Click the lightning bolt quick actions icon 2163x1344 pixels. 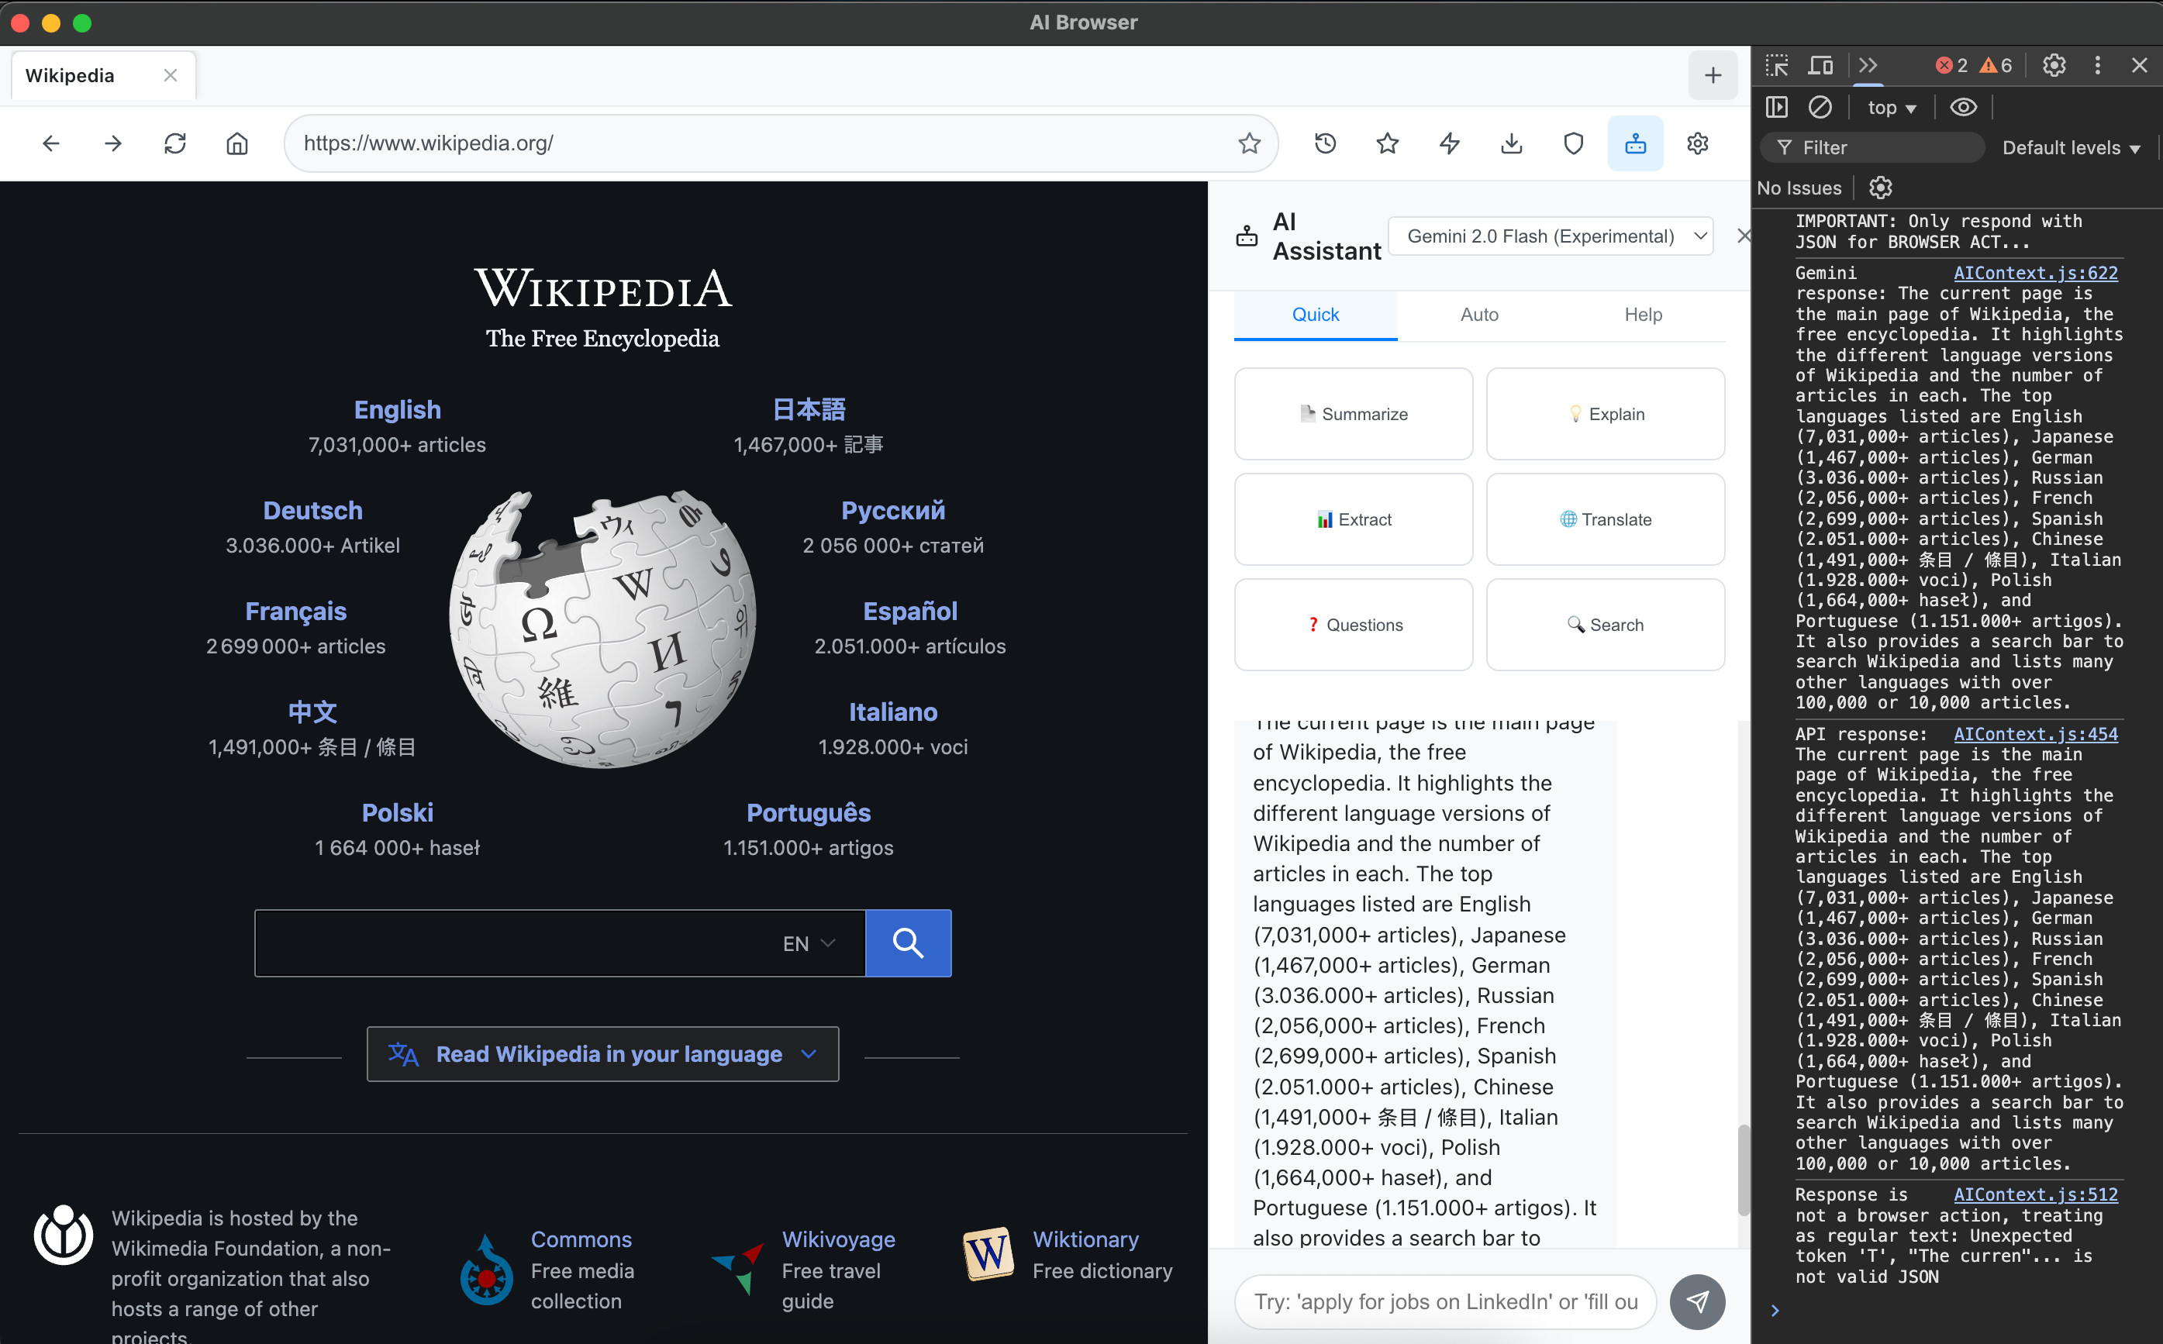(x=1449, y=143)
